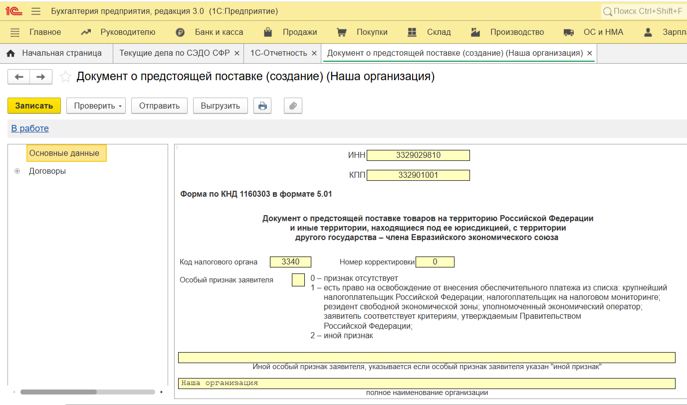Image resolution: width=687 pixels, height=405 pixels.
Task: Click the Отправить button
Action: coord(159,106)
